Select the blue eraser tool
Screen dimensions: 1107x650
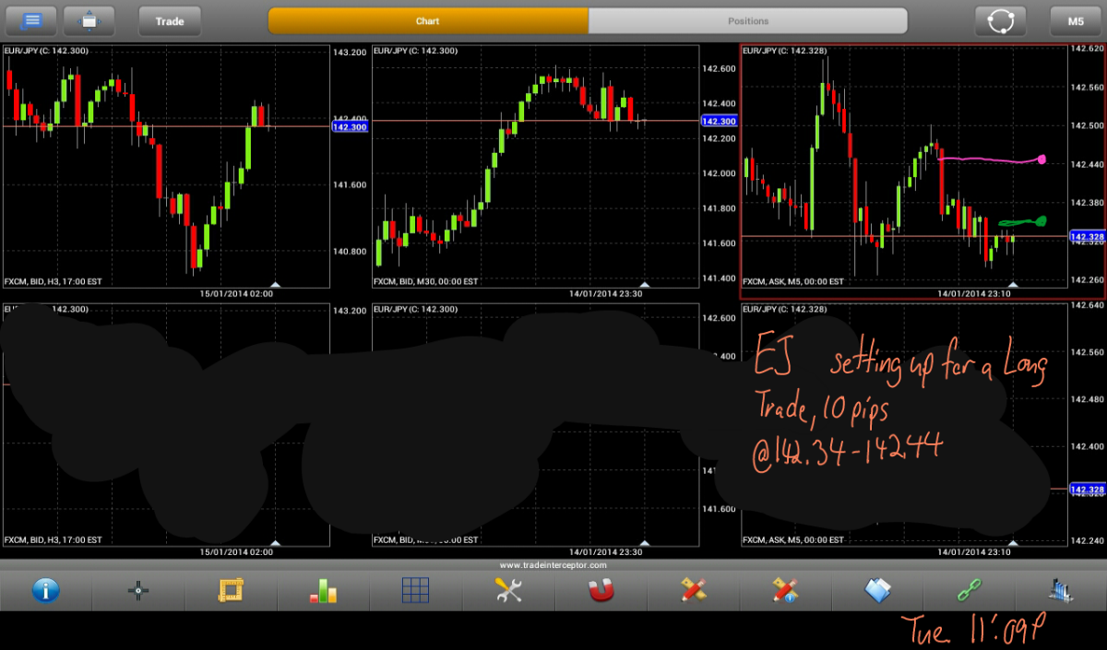coord(878,590)
